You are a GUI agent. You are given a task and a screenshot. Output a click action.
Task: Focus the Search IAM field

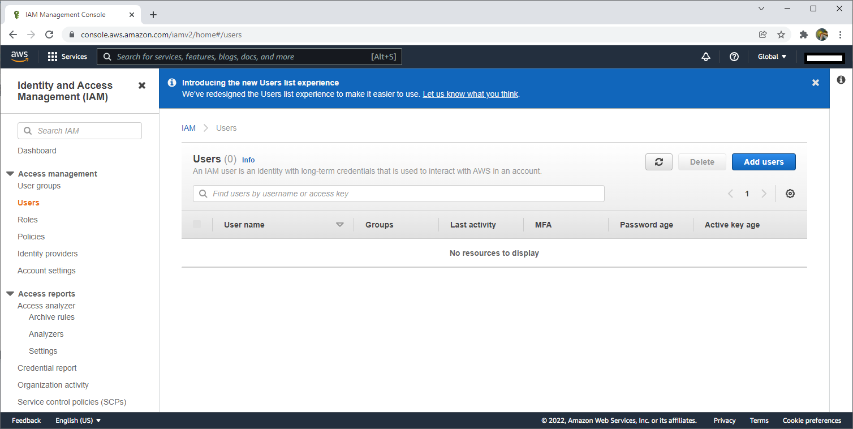pyautogui.click(x=80, y=131)
